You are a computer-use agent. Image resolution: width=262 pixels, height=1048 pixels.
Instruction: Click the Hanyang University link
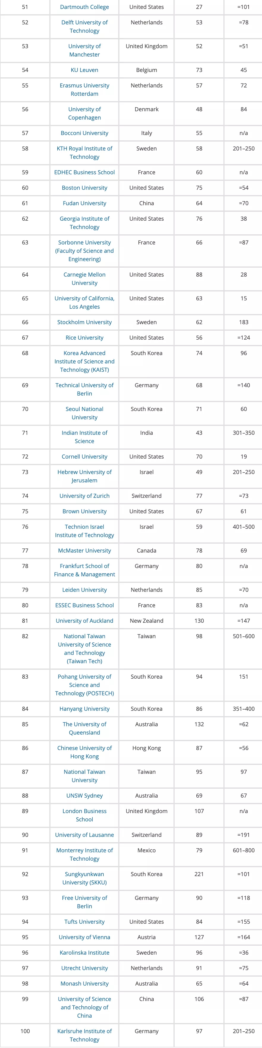(x=84, y=709)
